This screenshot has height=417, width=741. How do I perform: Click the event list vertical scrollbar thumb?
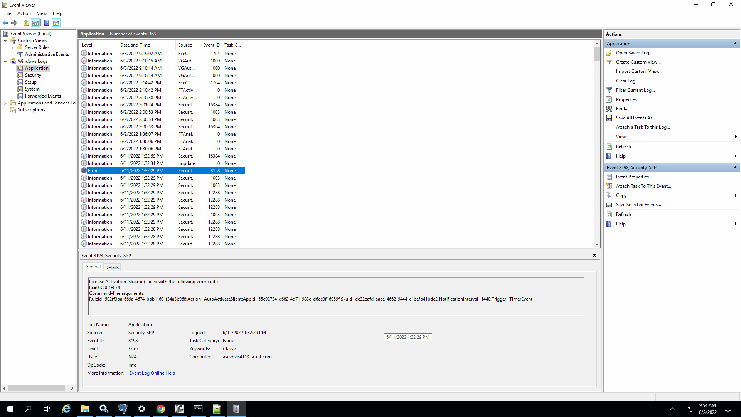pos(596,54)
